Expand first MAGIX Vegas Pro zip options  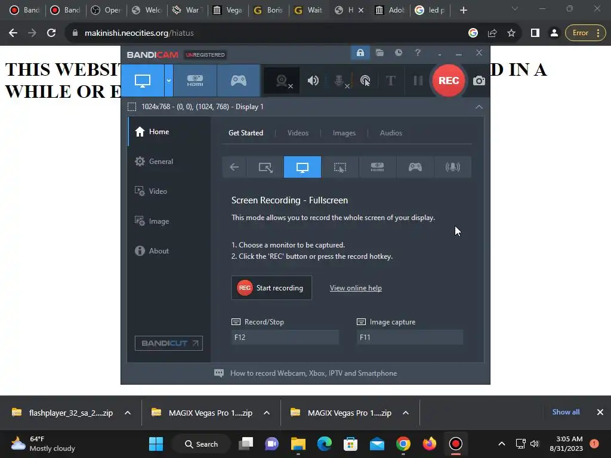(267, 413)
